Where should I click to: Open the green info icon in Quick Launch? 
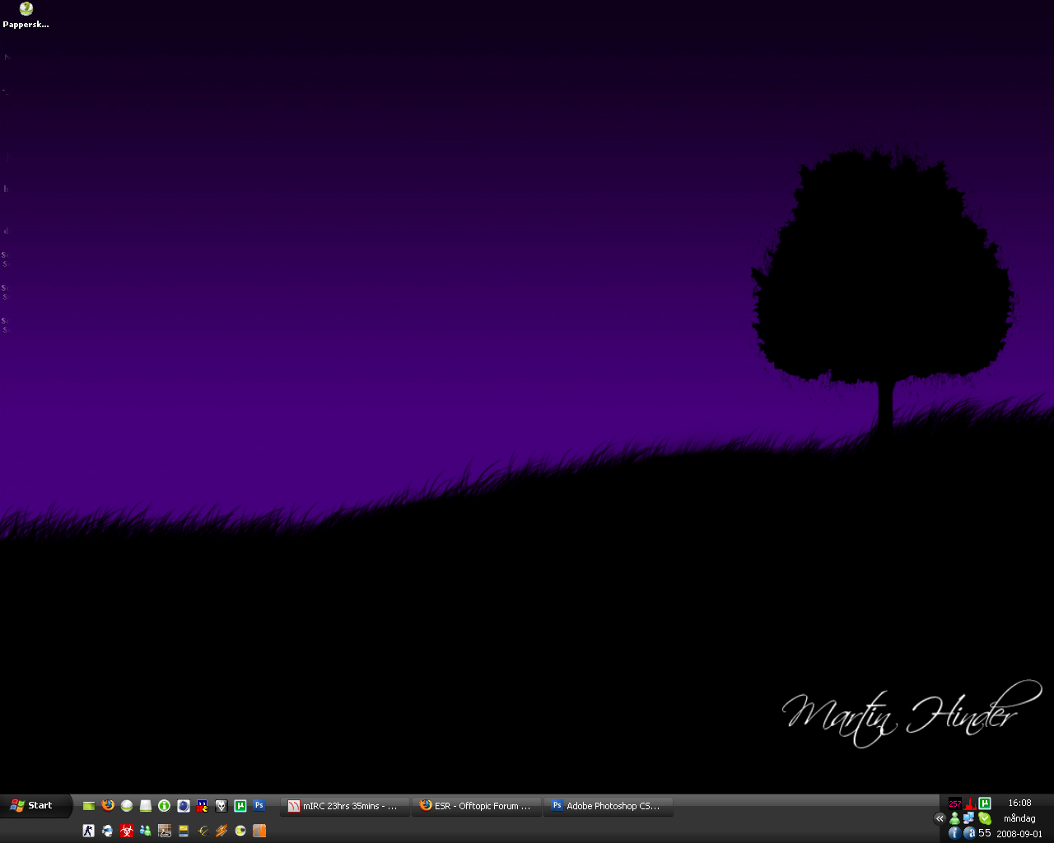(x=165, y=806)
